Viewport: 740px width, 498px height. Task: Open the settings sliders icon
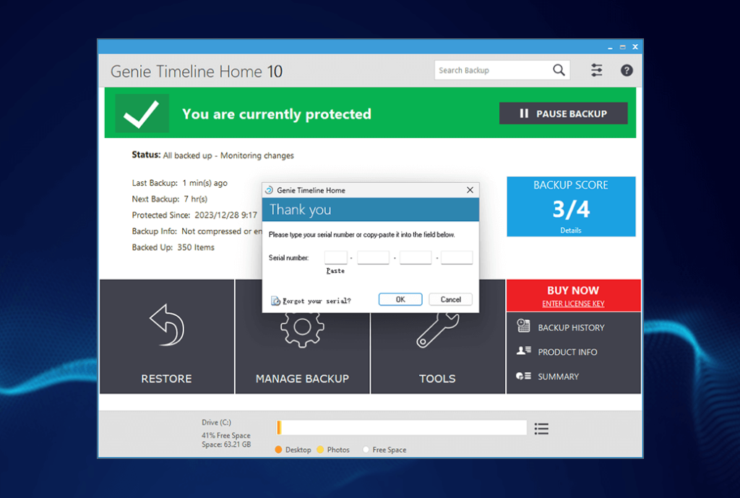pos(596,70)
